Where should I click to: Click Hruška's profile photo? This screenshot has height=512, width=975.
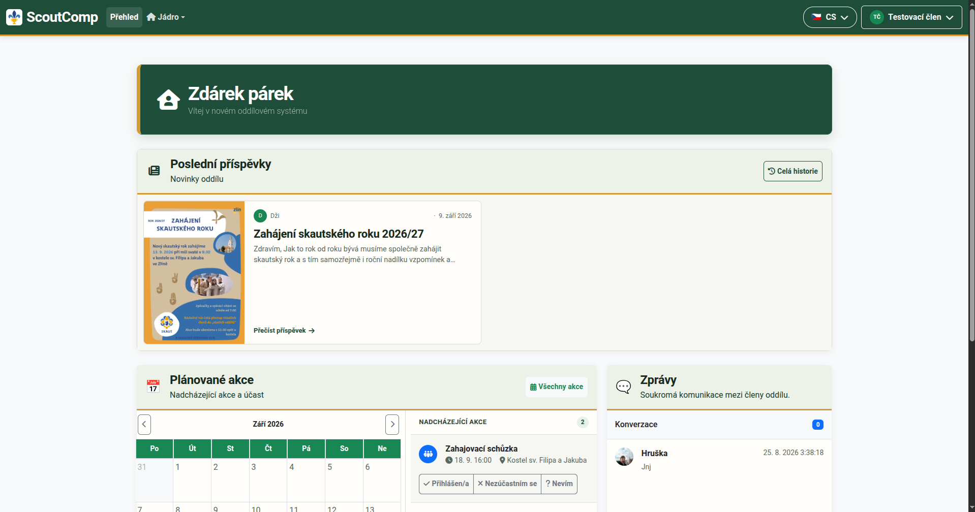click(624, 457)
